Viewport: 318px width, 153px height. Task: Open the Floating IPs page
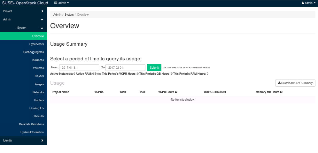click(36, 108)
